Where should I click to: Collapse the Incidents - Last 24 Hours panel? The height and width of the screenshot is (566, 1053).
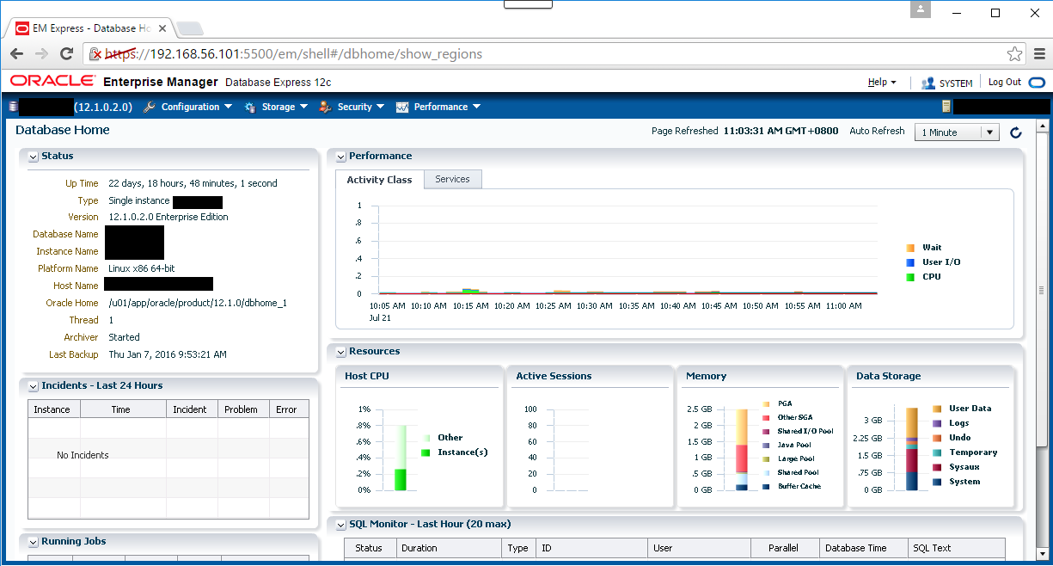(x=34, y=386)
